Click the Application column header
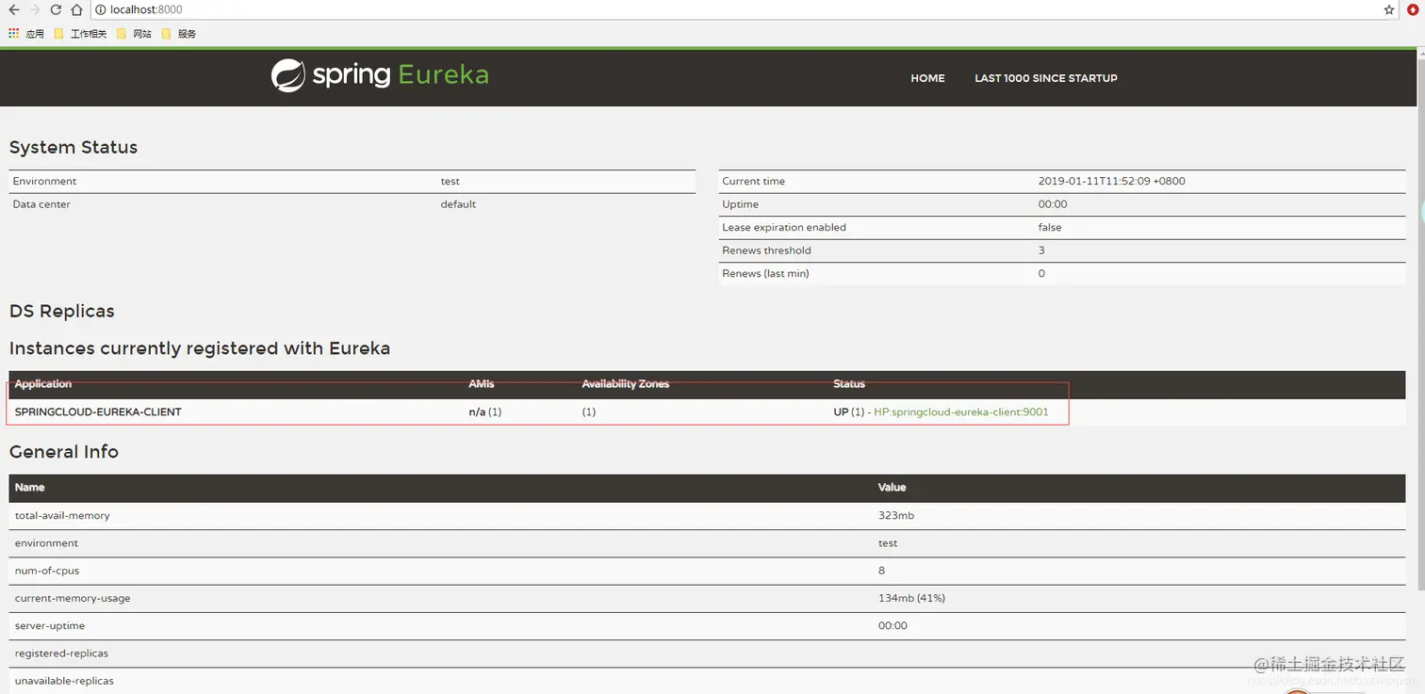The height and width of the screenshot is (694, 1425). (43, 383)
